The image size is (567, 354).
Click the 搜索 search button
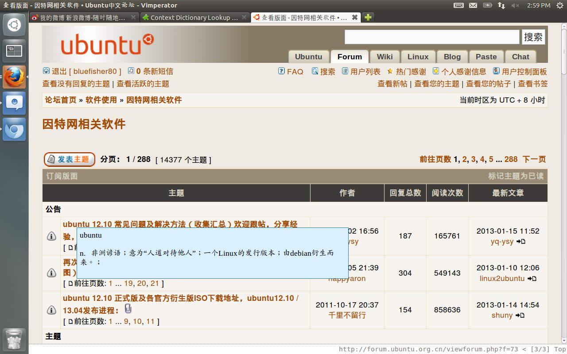533,37
